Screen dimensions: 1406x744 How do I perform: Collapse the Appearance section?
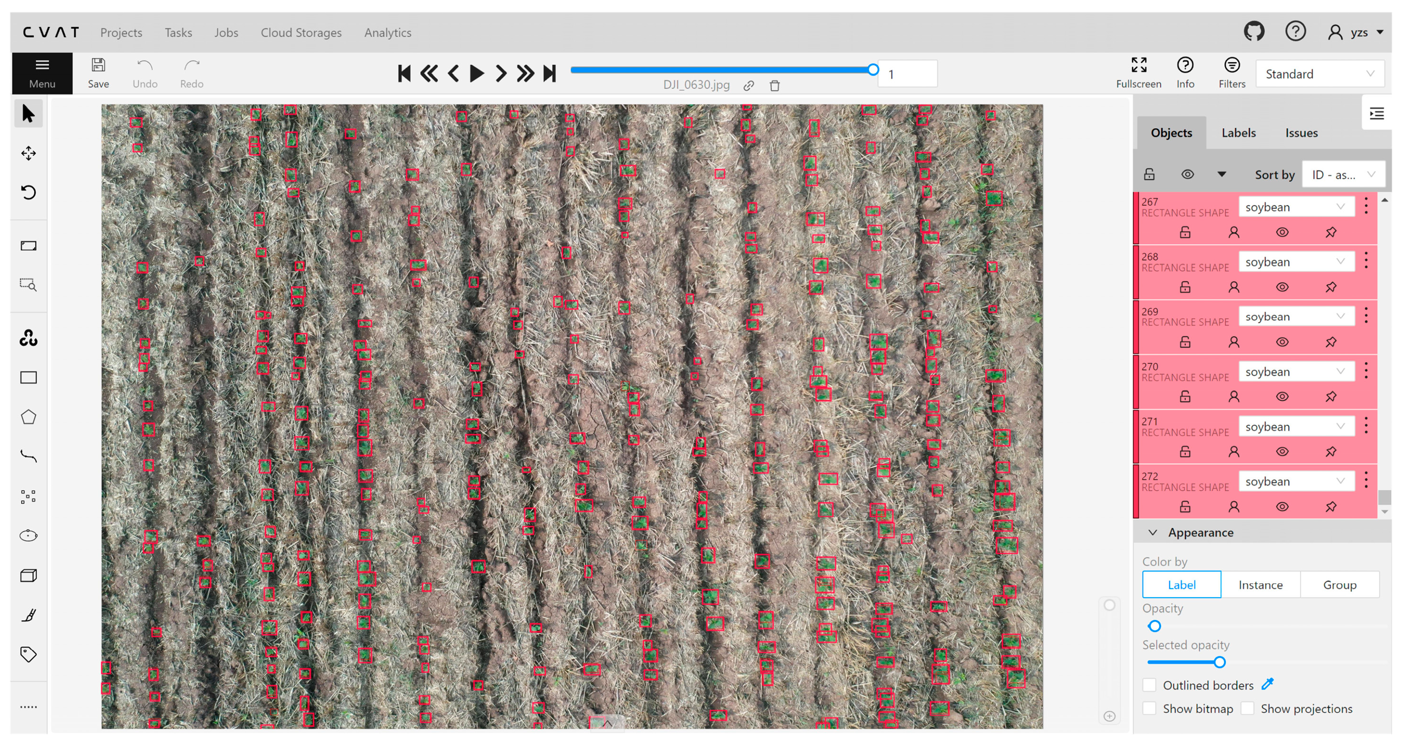1153,533
